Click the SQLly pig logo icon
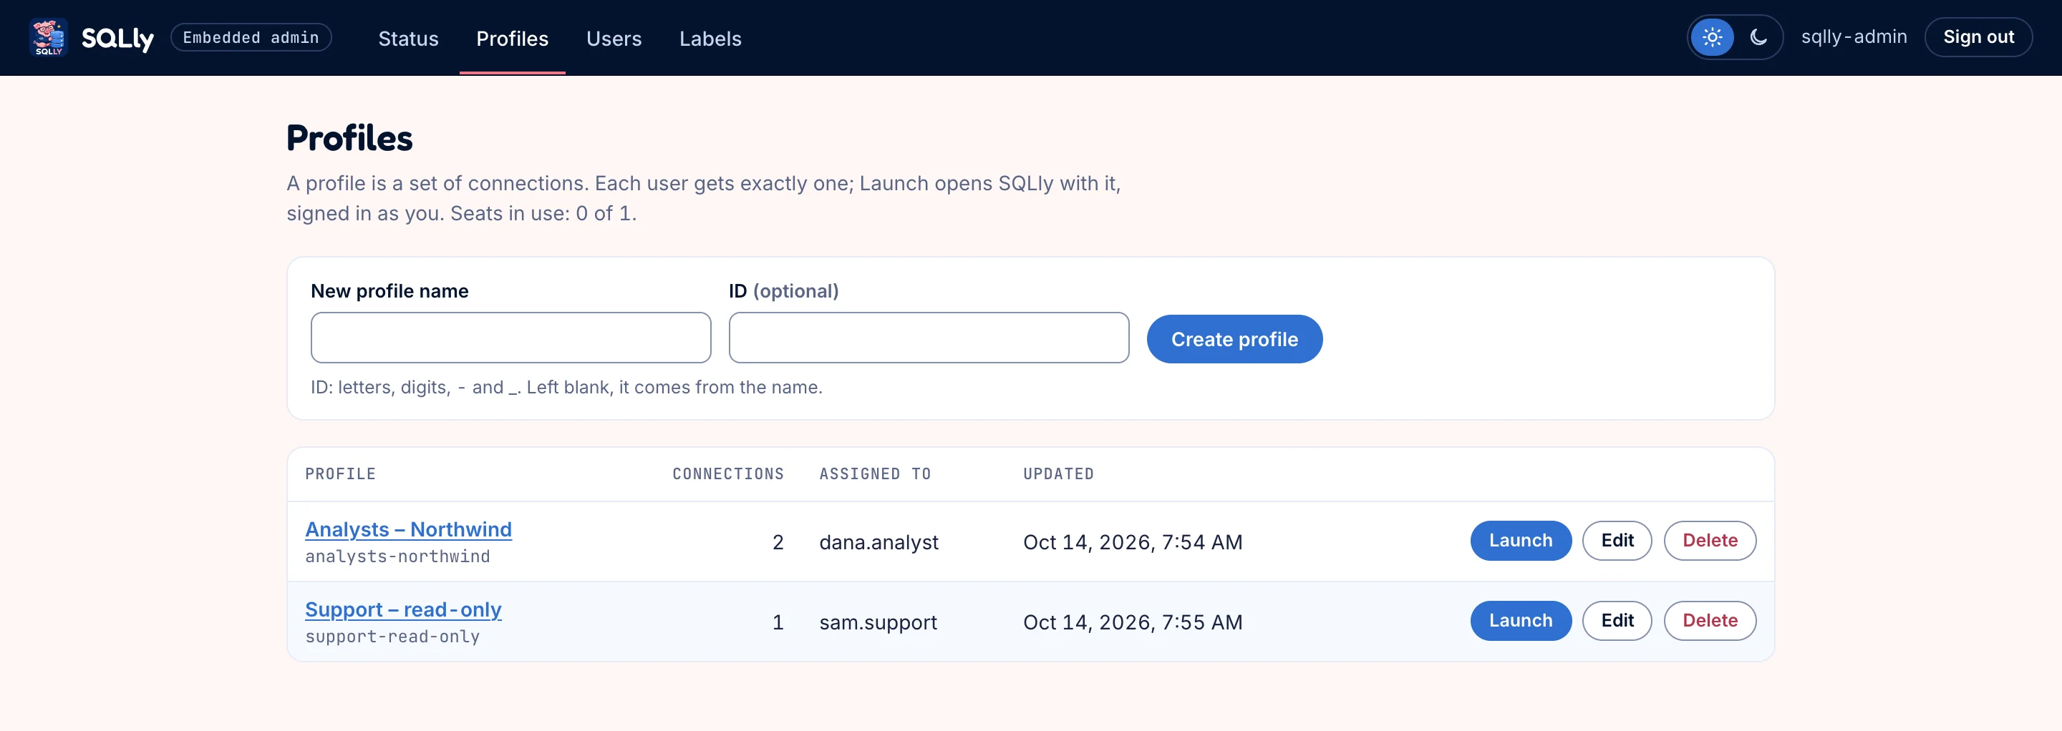Viewport: 2062px width, 731px height. pyautogui.click(x=48, y=38)
